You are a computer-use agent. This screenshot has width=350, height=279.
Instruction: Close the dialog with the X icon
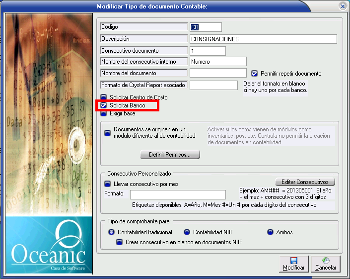pos(343,6)
